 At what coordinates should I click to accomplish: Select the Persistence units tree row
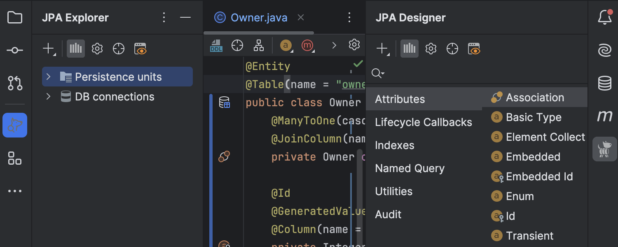[117, 77]
